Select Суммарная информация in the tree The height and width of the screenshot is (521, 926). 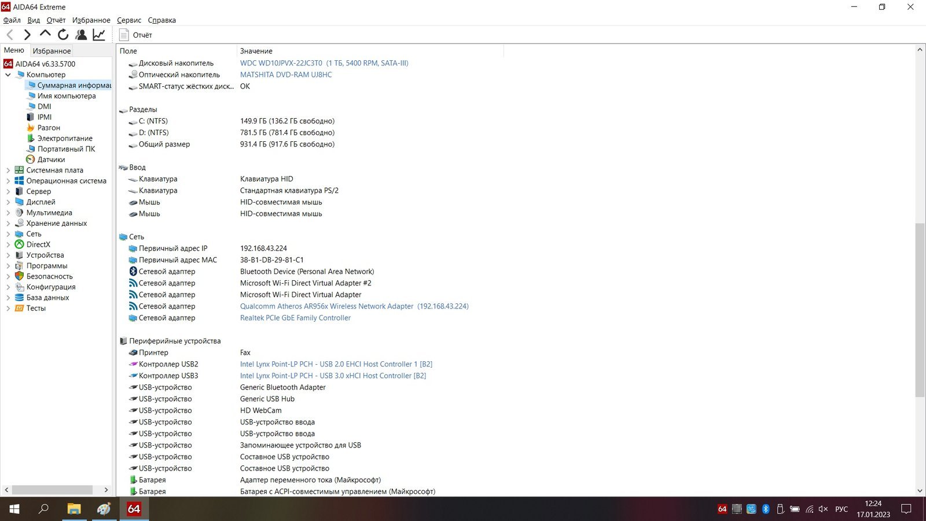69,85
